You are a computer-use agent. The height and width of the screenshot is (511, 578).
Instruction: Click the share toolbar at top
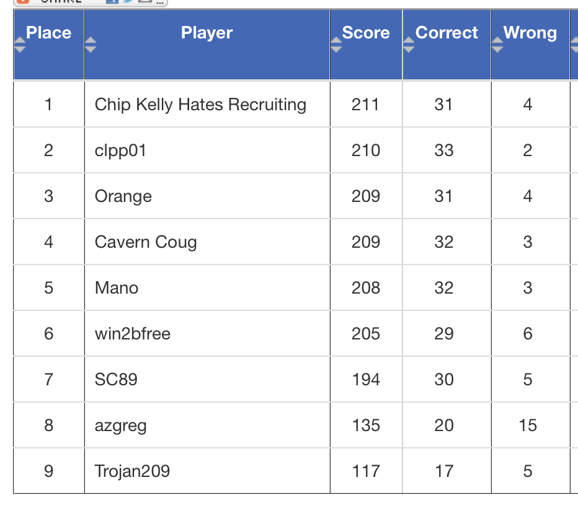click(x=91, y=2)
